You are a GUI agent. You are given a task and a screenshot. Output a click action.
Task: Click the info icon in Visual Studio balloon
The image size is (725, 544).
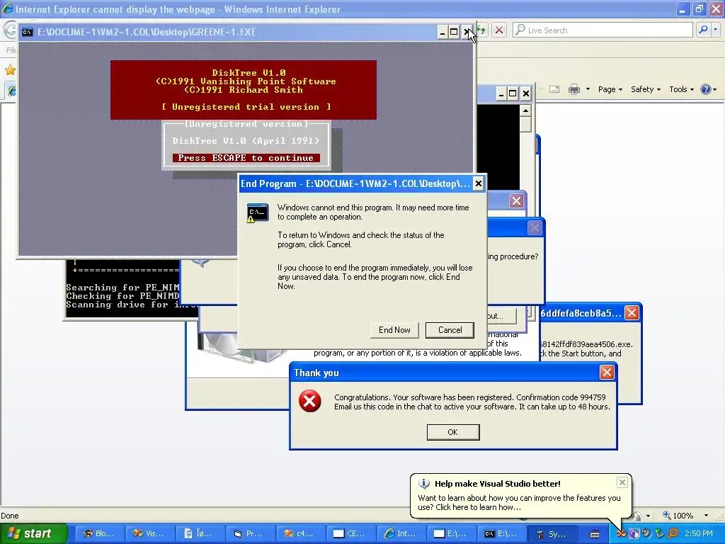click(424, 483)
